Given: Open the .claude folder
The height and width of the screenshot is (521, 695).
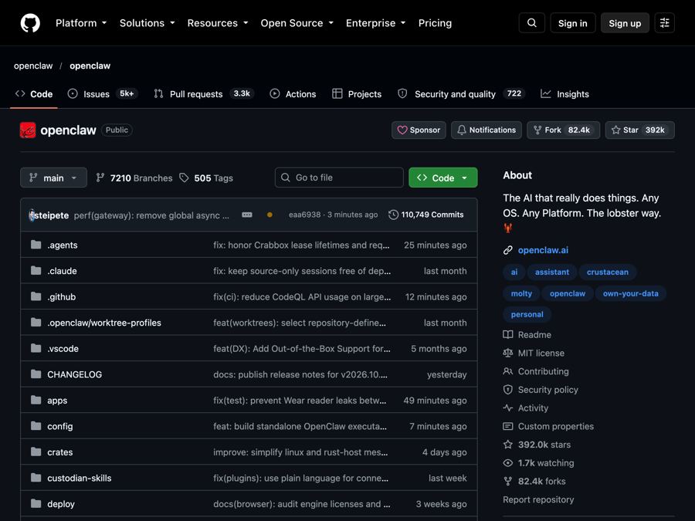Looking at the screenshot, I should (62, 271).
